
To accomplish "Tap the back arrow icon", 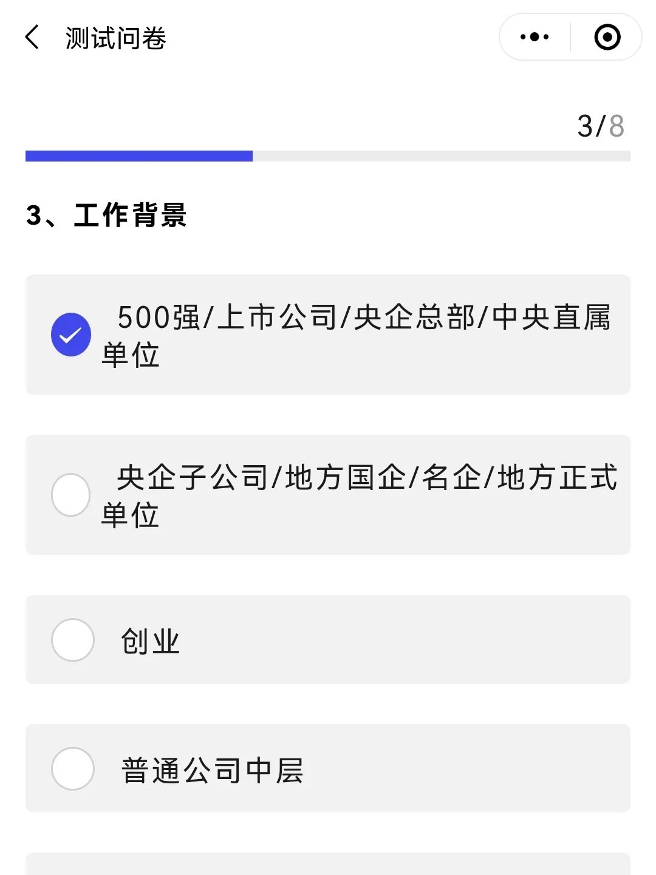I will tap(33, 37).
